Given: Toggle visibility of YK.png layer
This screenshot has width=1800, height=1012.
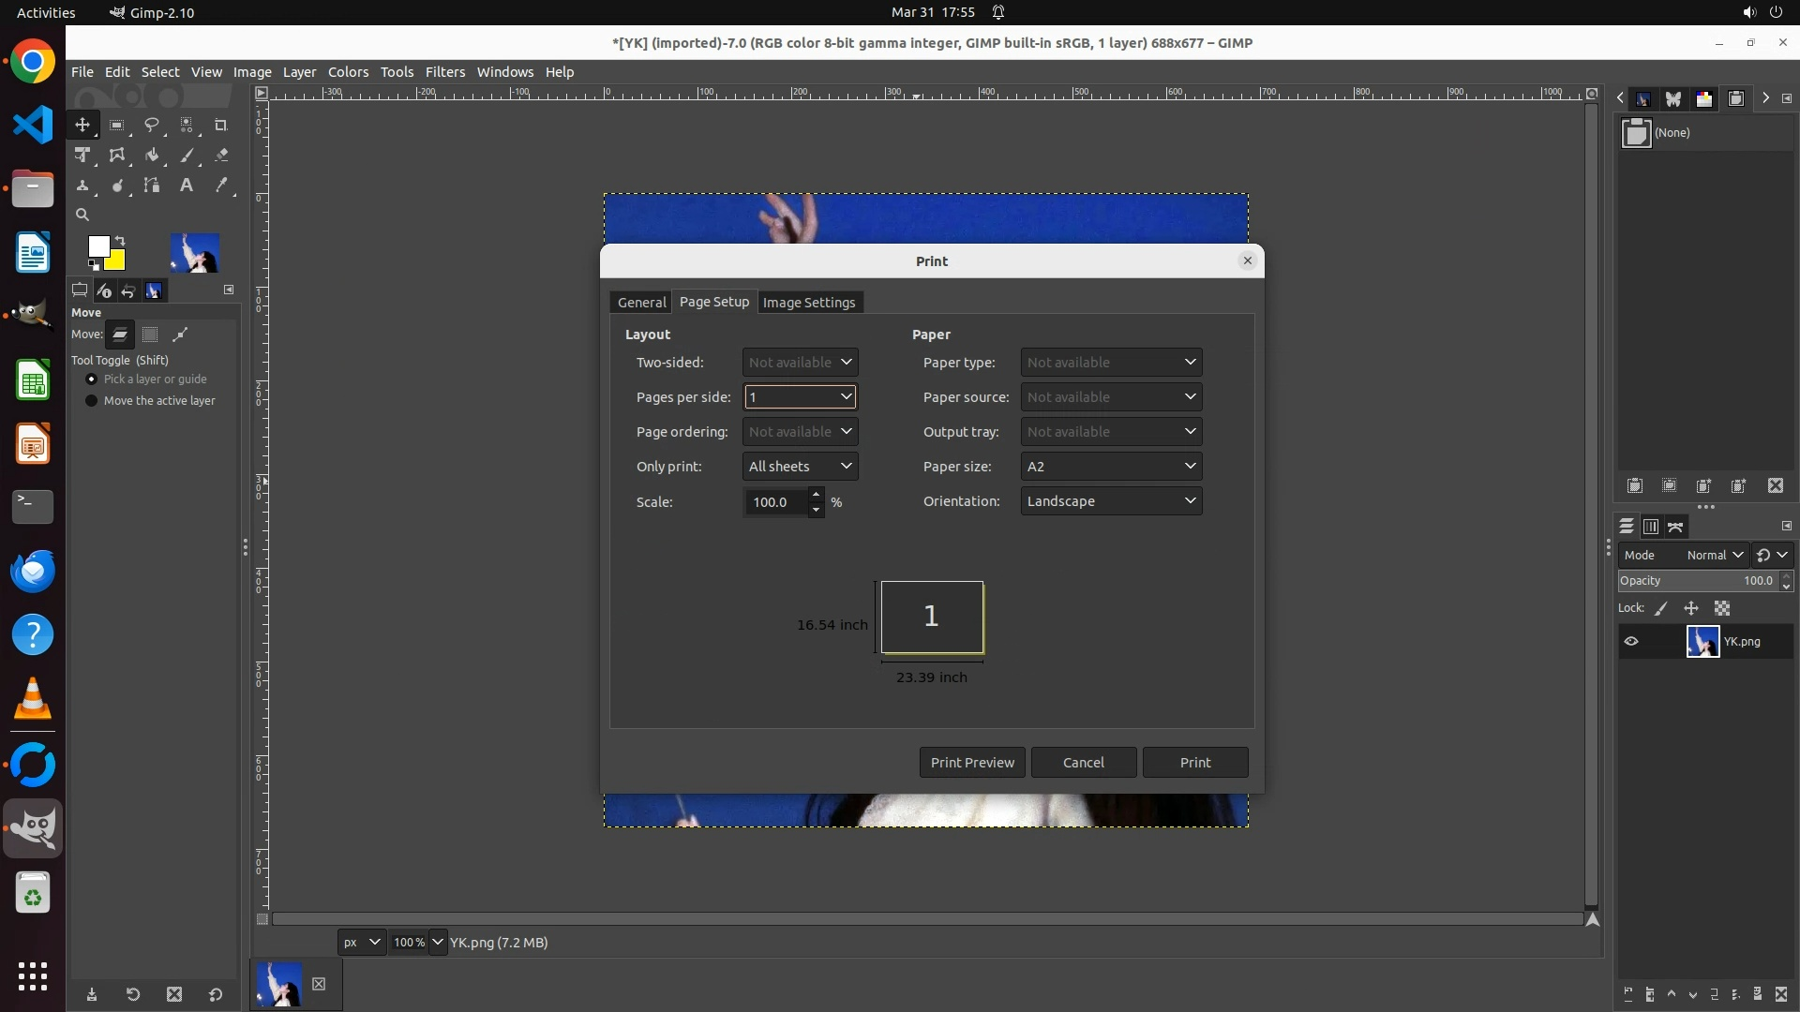Looking at the screenshot, I should [1631, 642].
